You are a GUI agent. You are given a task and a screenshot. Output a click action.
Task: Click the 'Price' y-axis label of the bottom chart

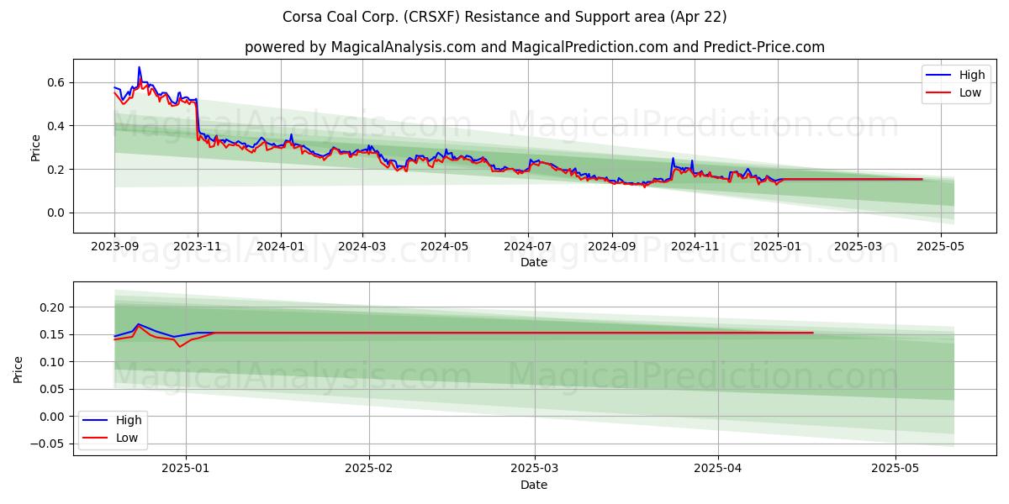[19, 369]
